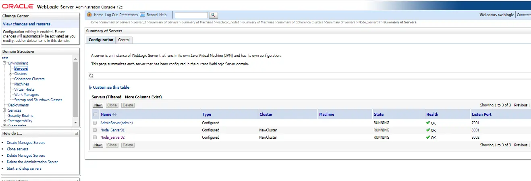Click the New button below the table

coord(98,145)
